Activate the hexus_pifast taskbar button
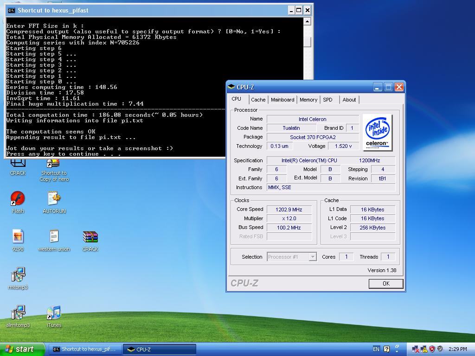This screenshot has height=356, width=475. click(85, 350)
